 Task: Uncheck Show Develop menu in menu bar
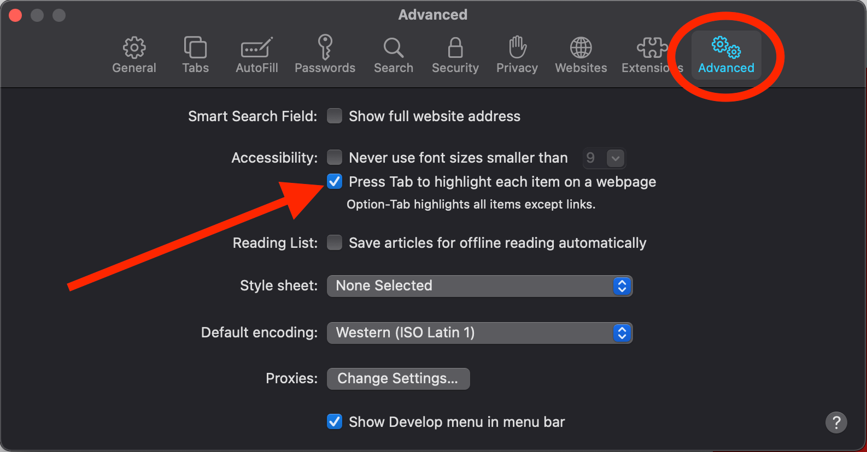(x=335, y=422)
